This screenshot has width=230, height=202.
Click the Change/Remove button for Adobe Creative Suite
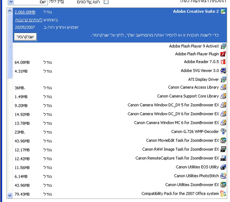click(25, 37)
